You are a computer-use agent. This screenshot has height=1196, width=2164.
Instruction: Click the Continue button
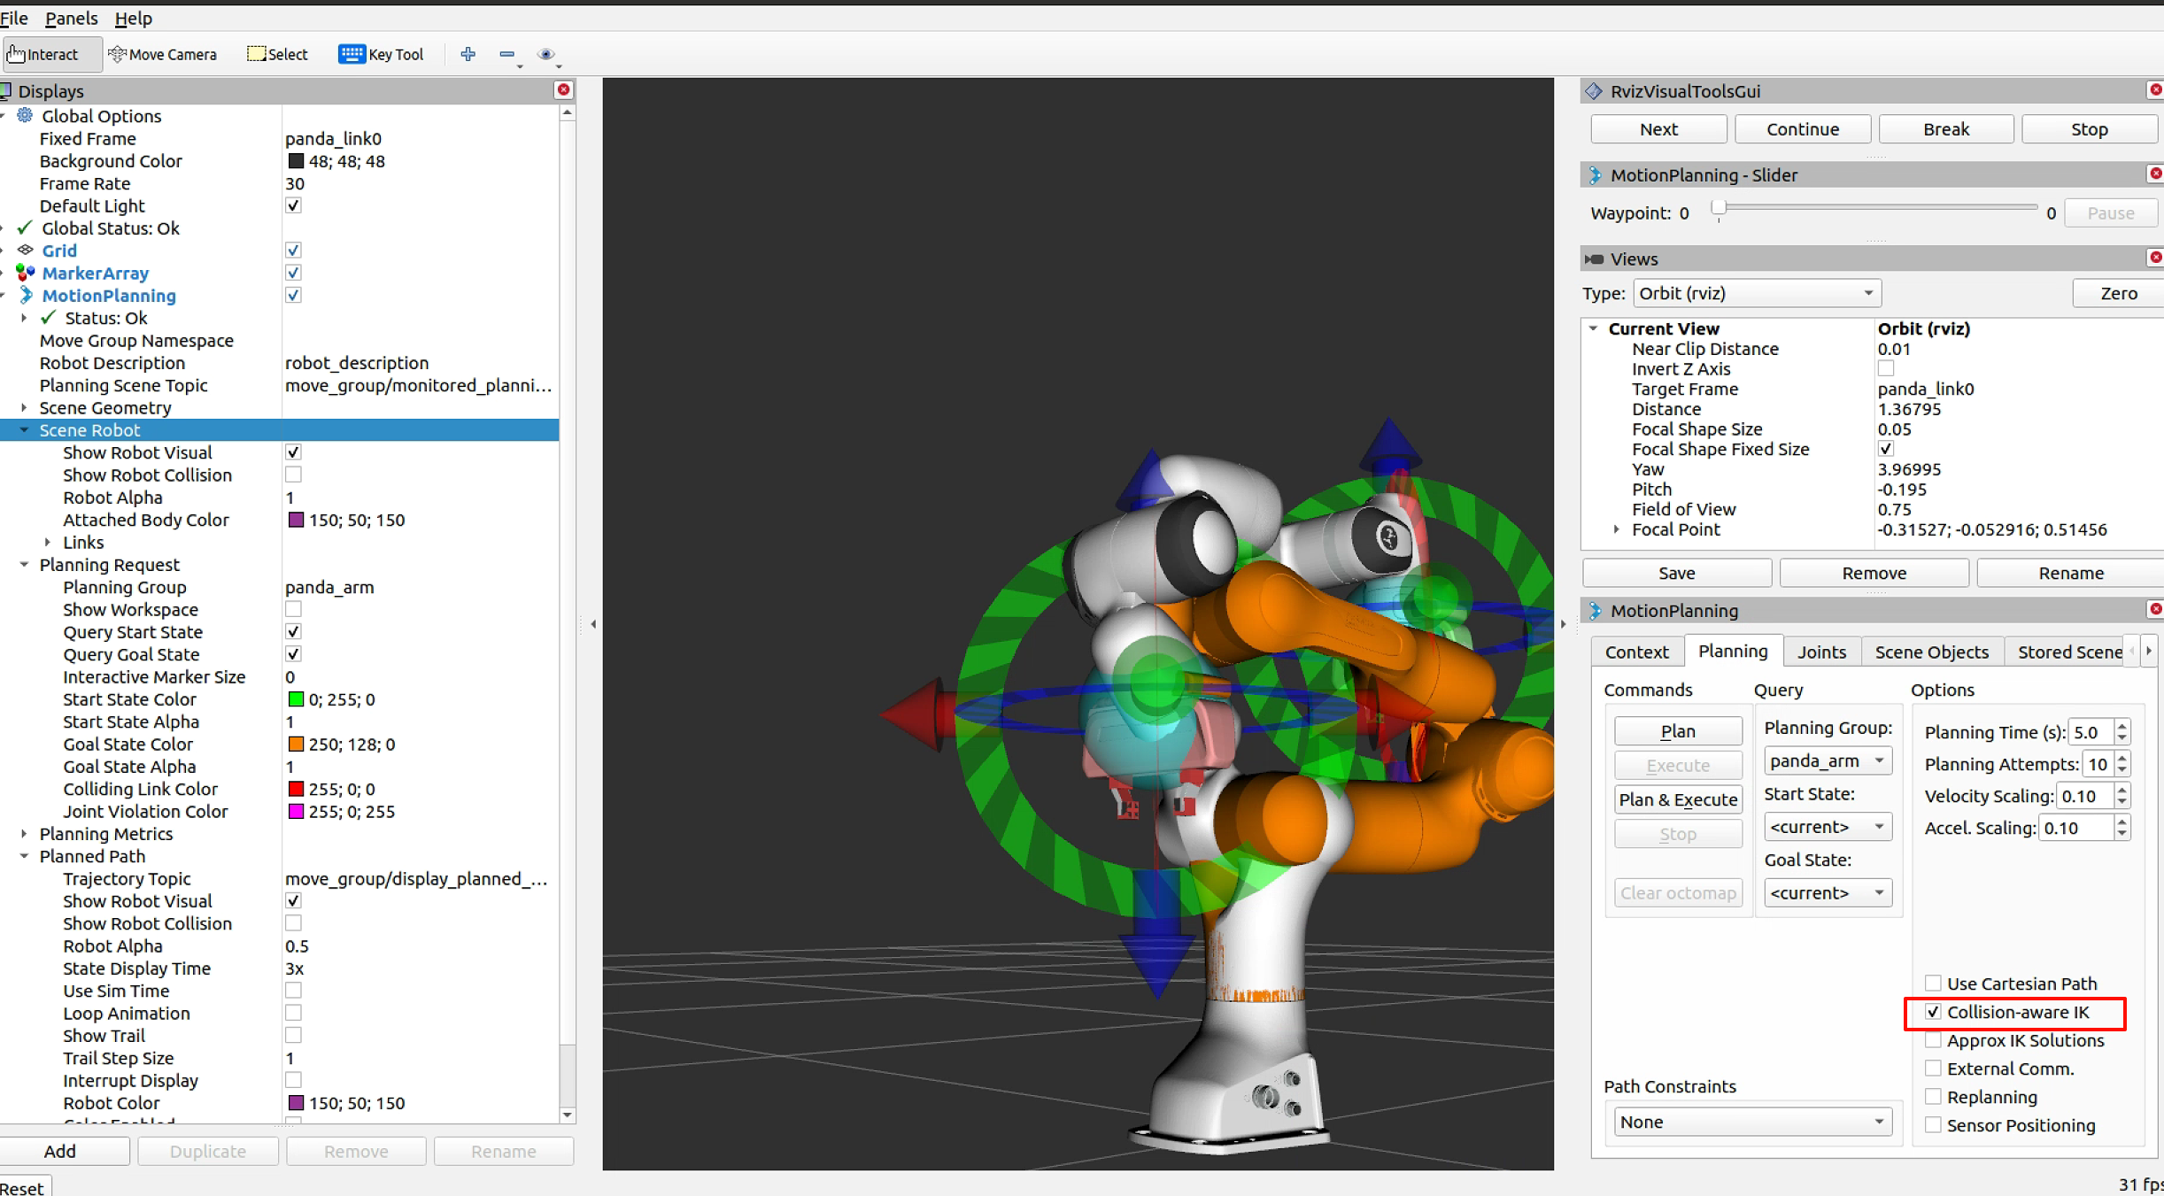coord(1802,129)
